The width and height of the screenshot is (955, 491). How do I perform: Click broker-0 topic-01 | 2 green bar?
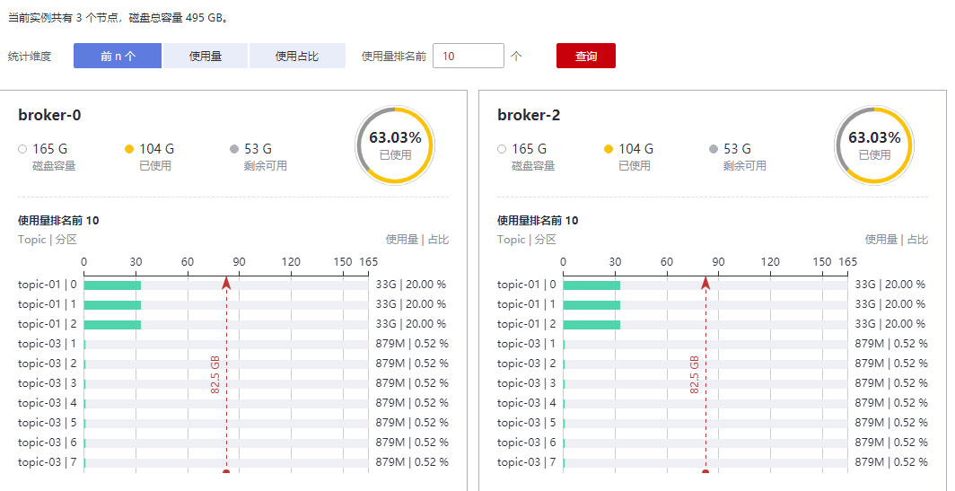[x=113, y=325]
